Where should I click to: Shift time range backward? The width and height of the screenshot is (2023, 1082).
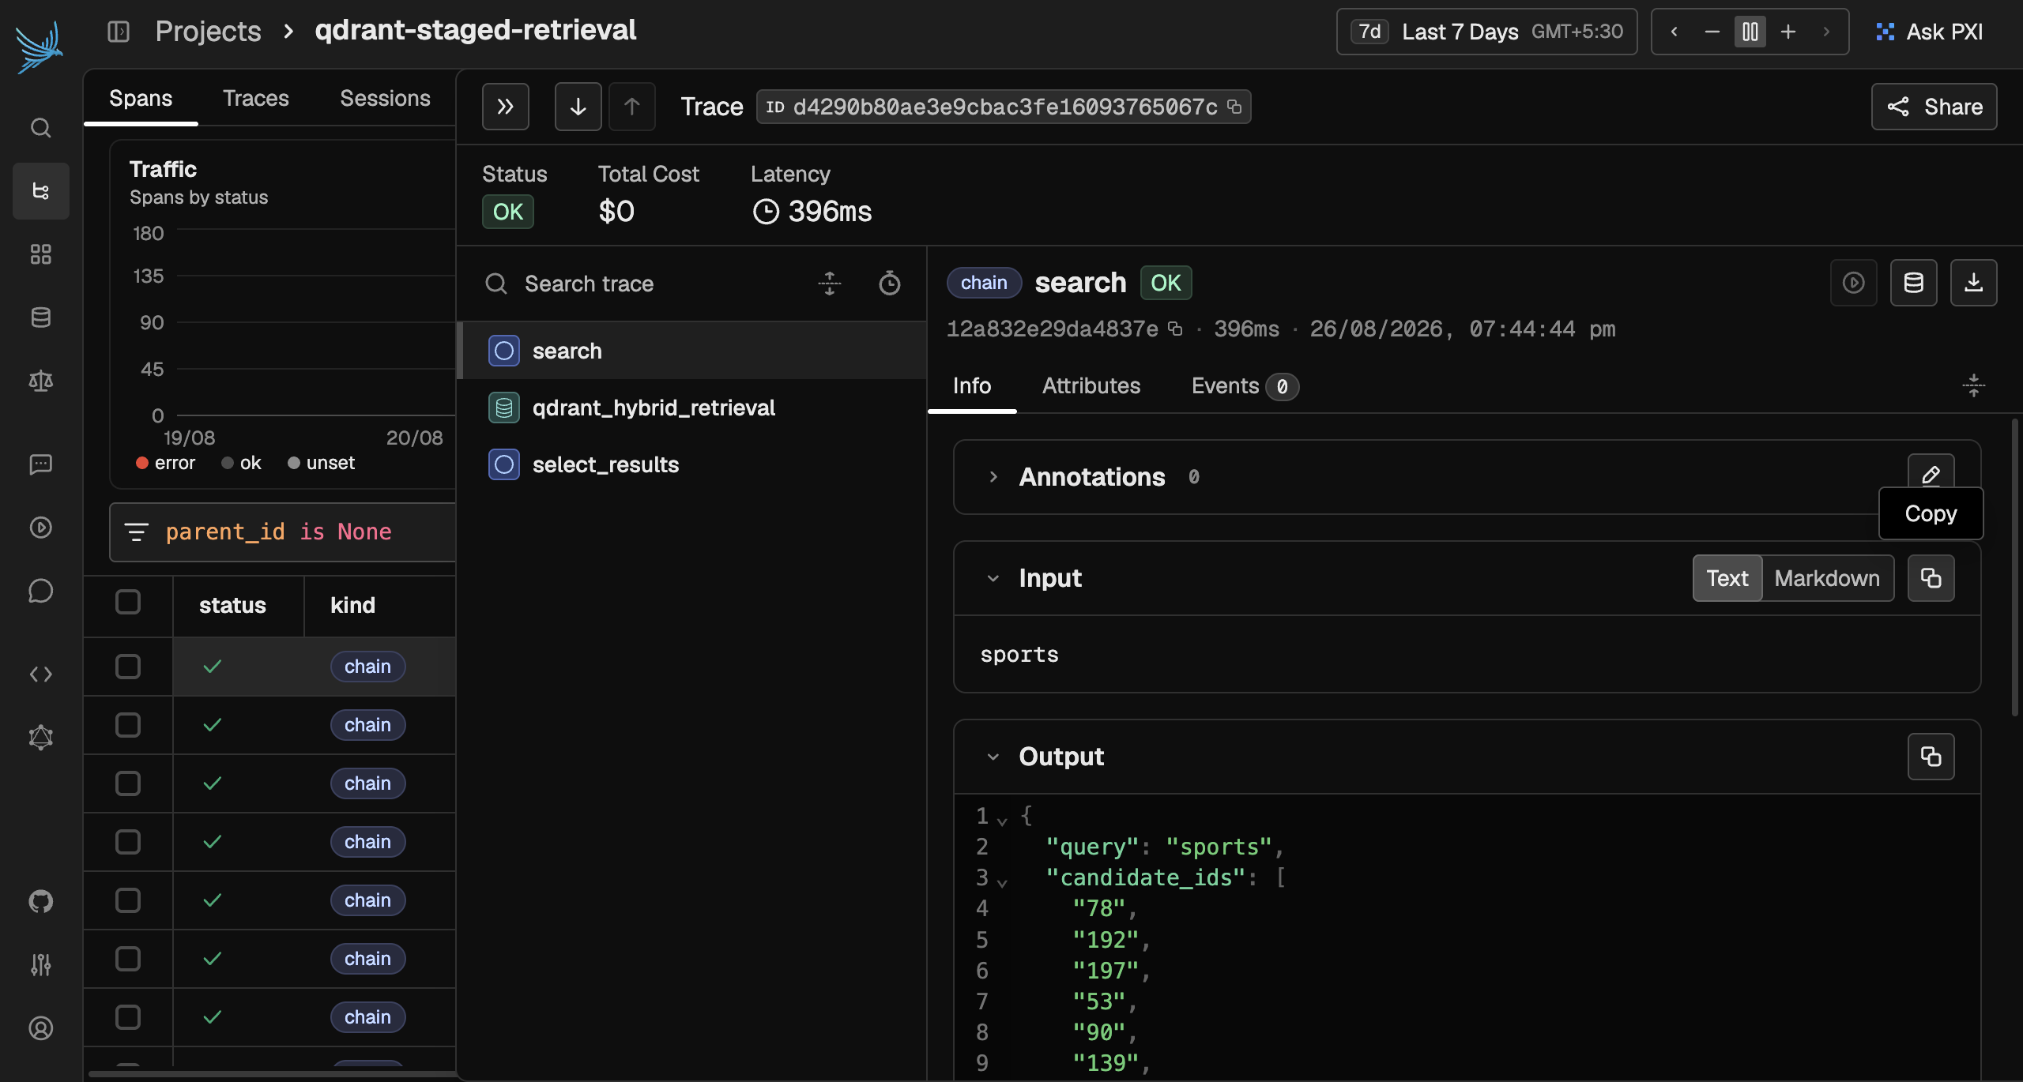click(1674, 32)
